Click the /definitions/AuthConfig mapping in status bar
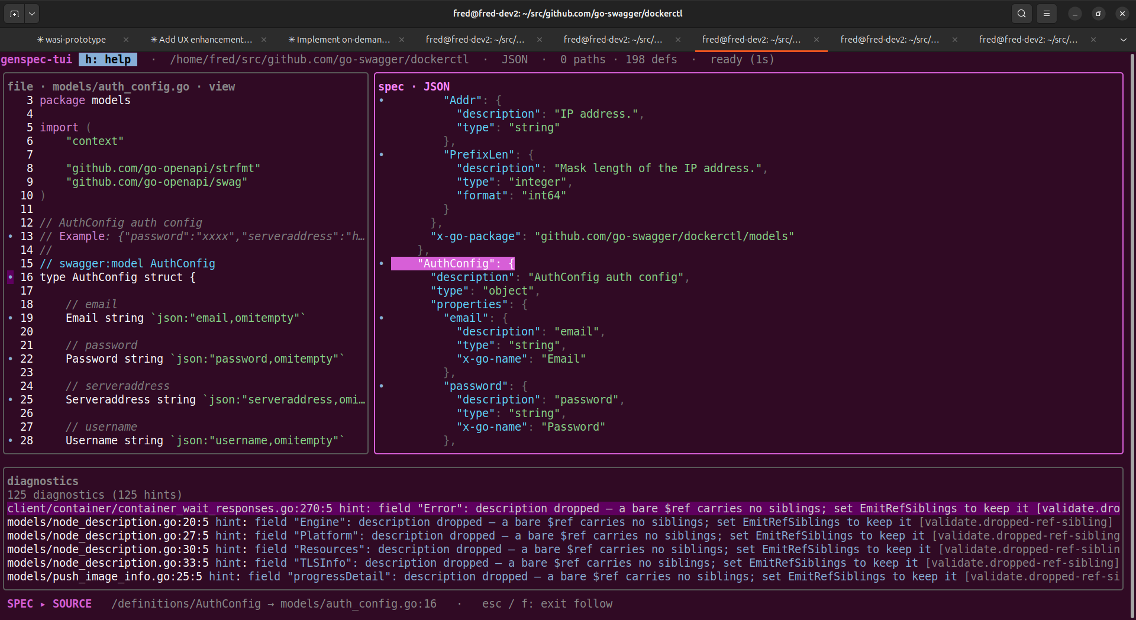The height and width of the screenshot is (620, 1136). tap(274, 603)
